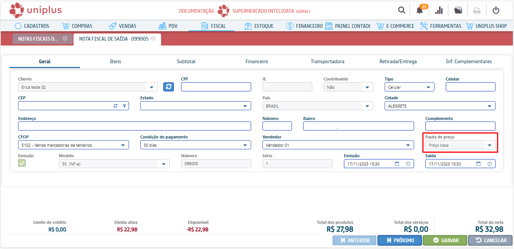Switch to the Retirada/Entrega tab
Viewport: 514px width, 249px height.
pyautogui.click(x=398, y=61)
